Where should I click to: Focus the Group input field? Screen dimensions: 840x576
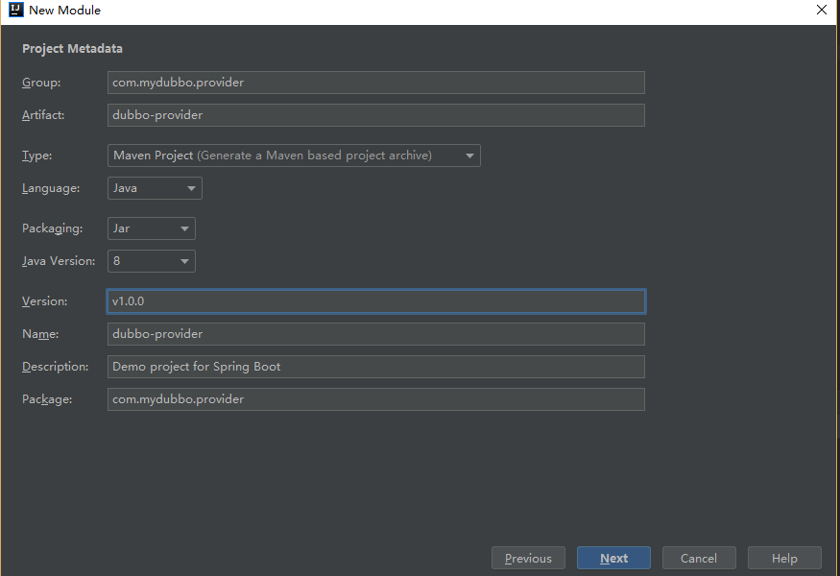376,83
